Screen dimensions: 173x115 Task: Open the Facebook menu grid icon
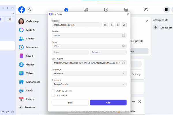coord(167,10)
